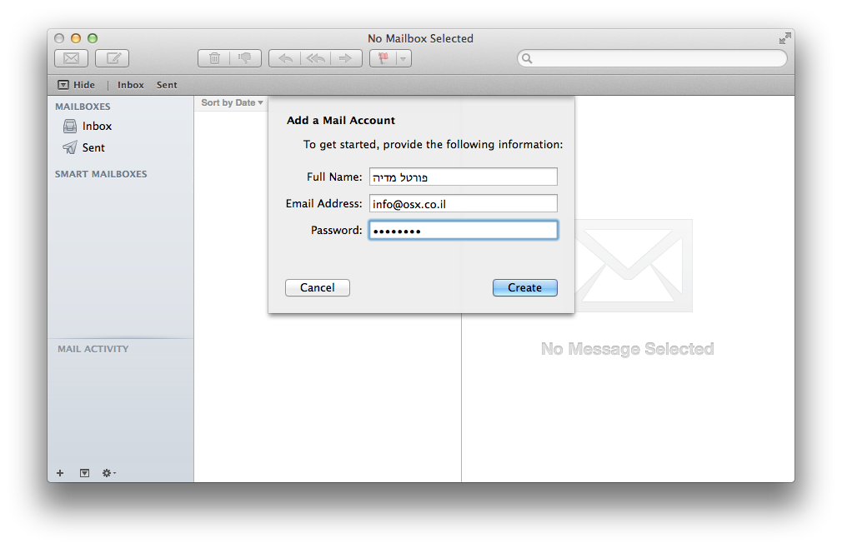Image resolution: width=842 pixels, height=548 pixels.
Task: Select Inbox in the Mailboxes sidebar
Action: tap(120, 126)
